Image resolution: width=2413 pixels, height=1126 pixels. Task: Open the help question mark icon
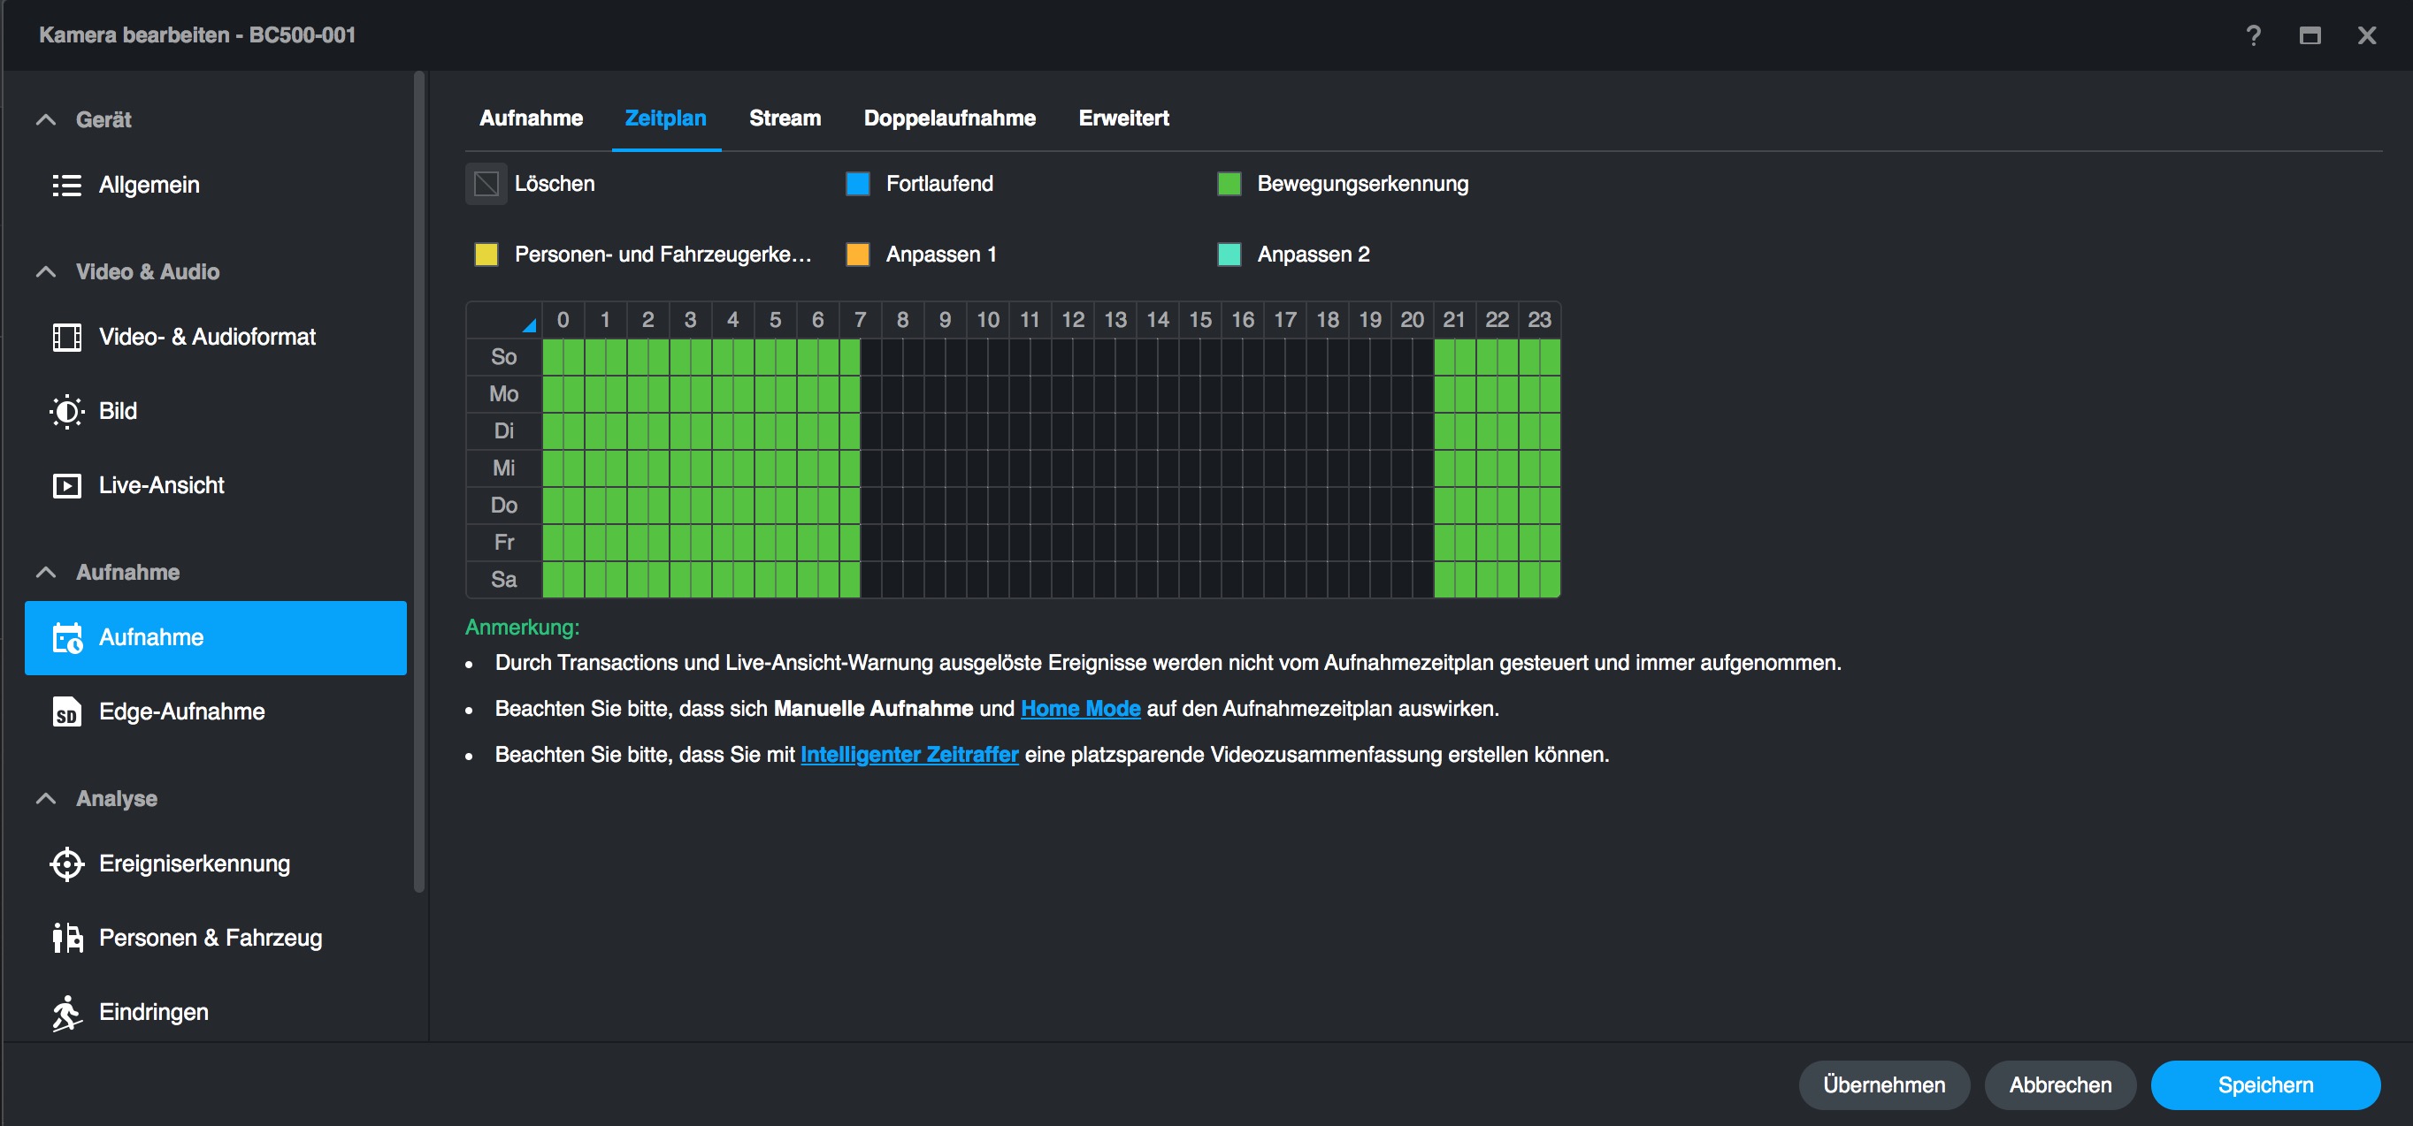pos(2253,35)
